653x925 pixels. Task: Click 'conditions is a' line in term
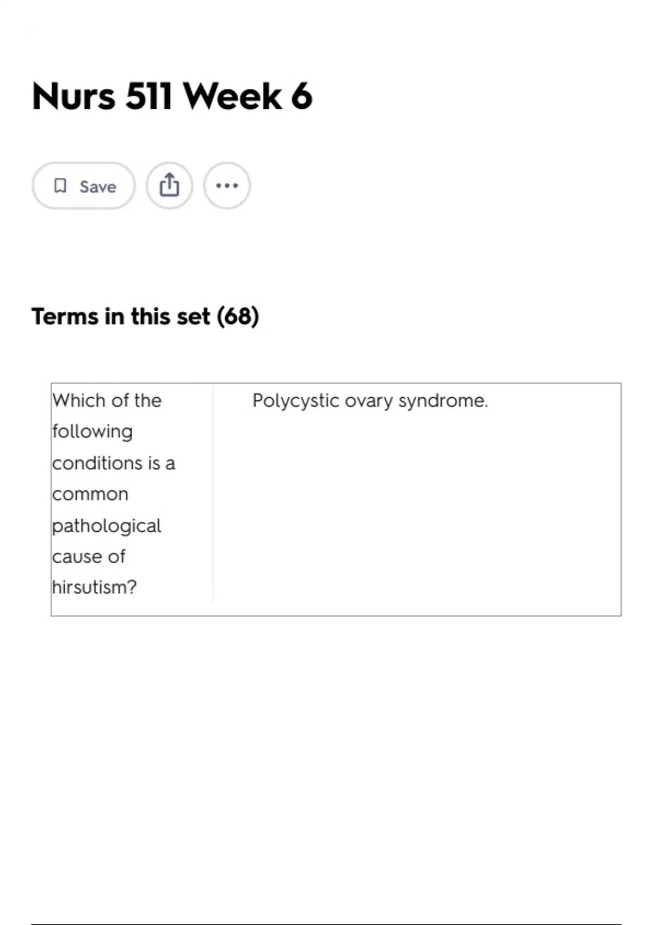[114, 463]
